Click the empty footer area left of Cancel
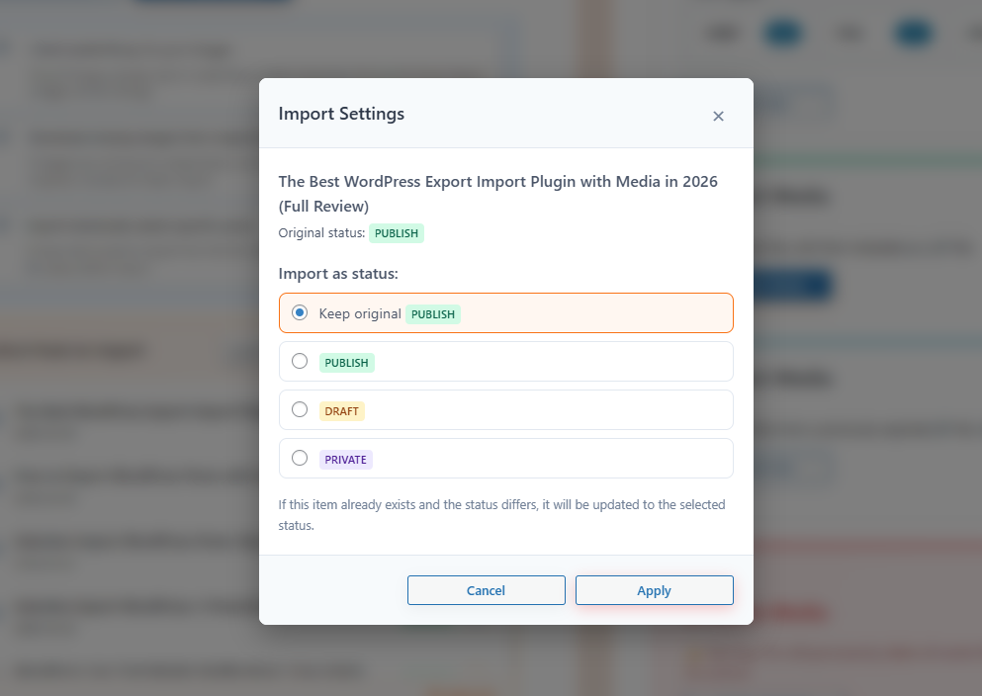The image size is (982, 696). tap(332, 590)
